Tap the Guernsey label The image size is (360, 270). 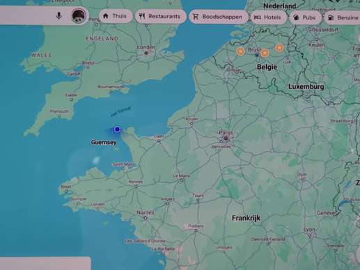[104, 142]
